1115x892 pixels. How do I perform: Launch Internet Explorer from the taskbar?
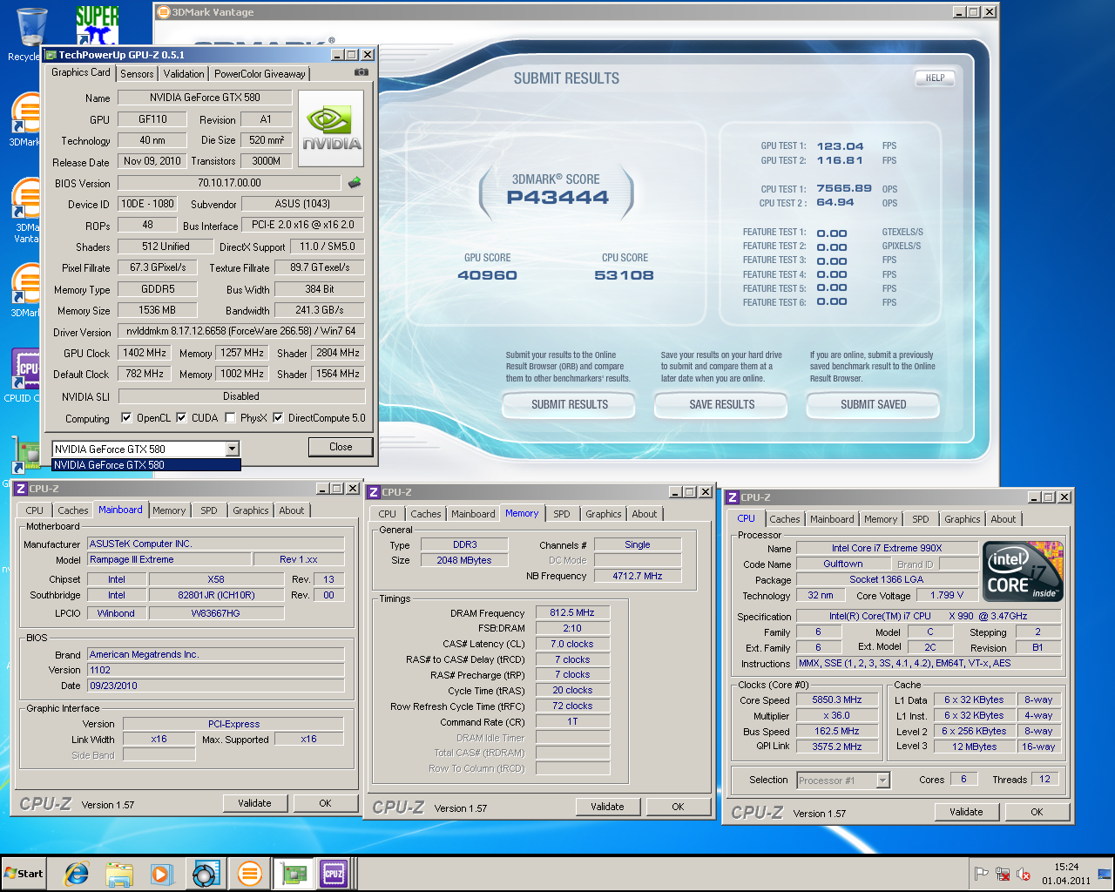click(x=77, y=874)
